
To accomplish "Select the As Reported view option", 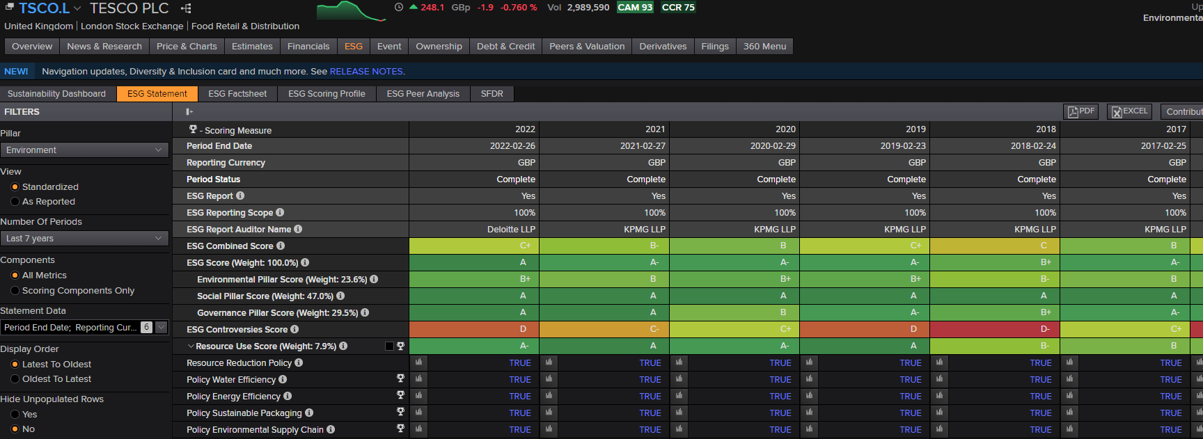I will click(x=15, y=202).
